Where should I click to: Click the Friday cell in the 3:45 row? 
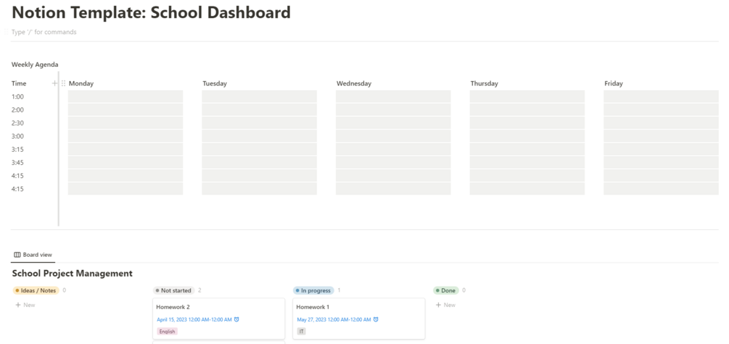point(661,163)
